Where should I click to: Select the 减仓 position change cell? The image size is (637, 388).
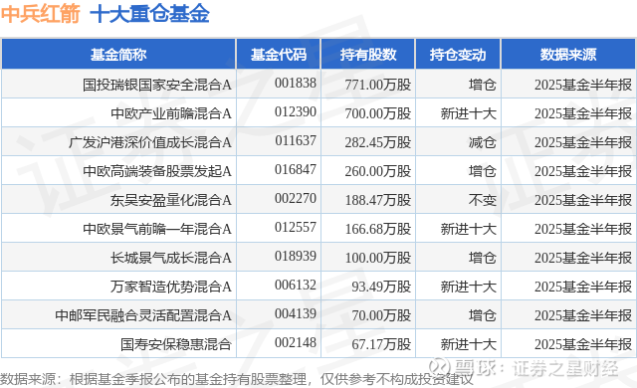pyautogui.click(x=482, y=142)
